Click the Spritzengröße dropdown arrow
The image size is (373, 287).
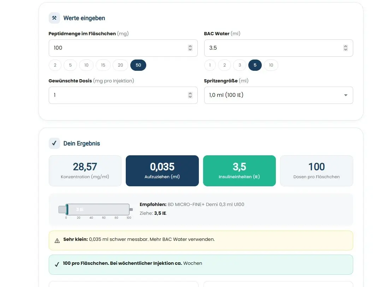pos(346,95)
